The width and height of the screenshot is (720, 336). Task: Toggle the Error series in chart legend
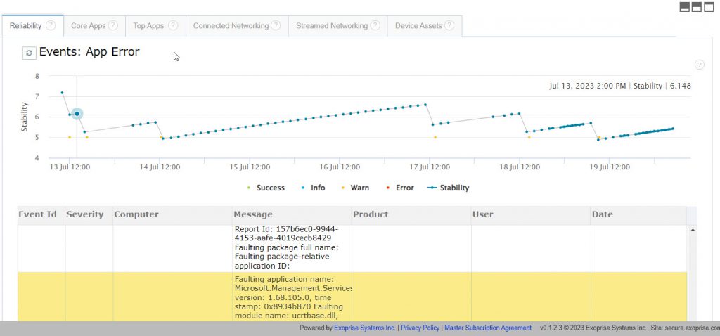[400, 188]
